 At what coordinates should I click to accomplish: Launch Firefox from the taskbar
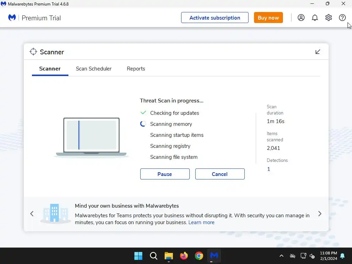coord(184,256)
